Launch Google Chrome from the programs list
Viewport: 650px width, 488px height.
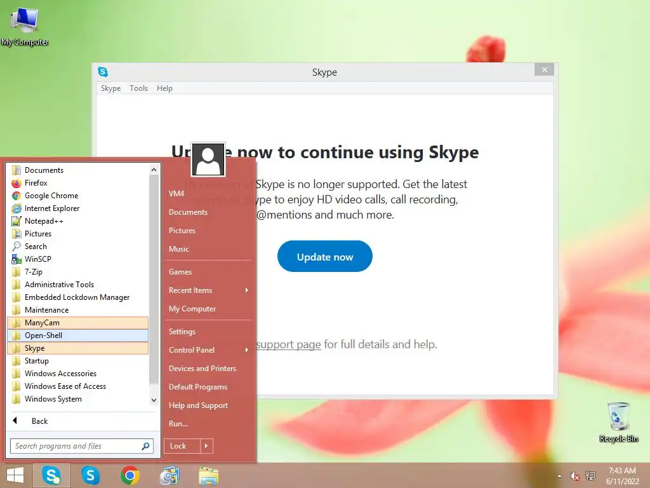click(x=78, y=196)
